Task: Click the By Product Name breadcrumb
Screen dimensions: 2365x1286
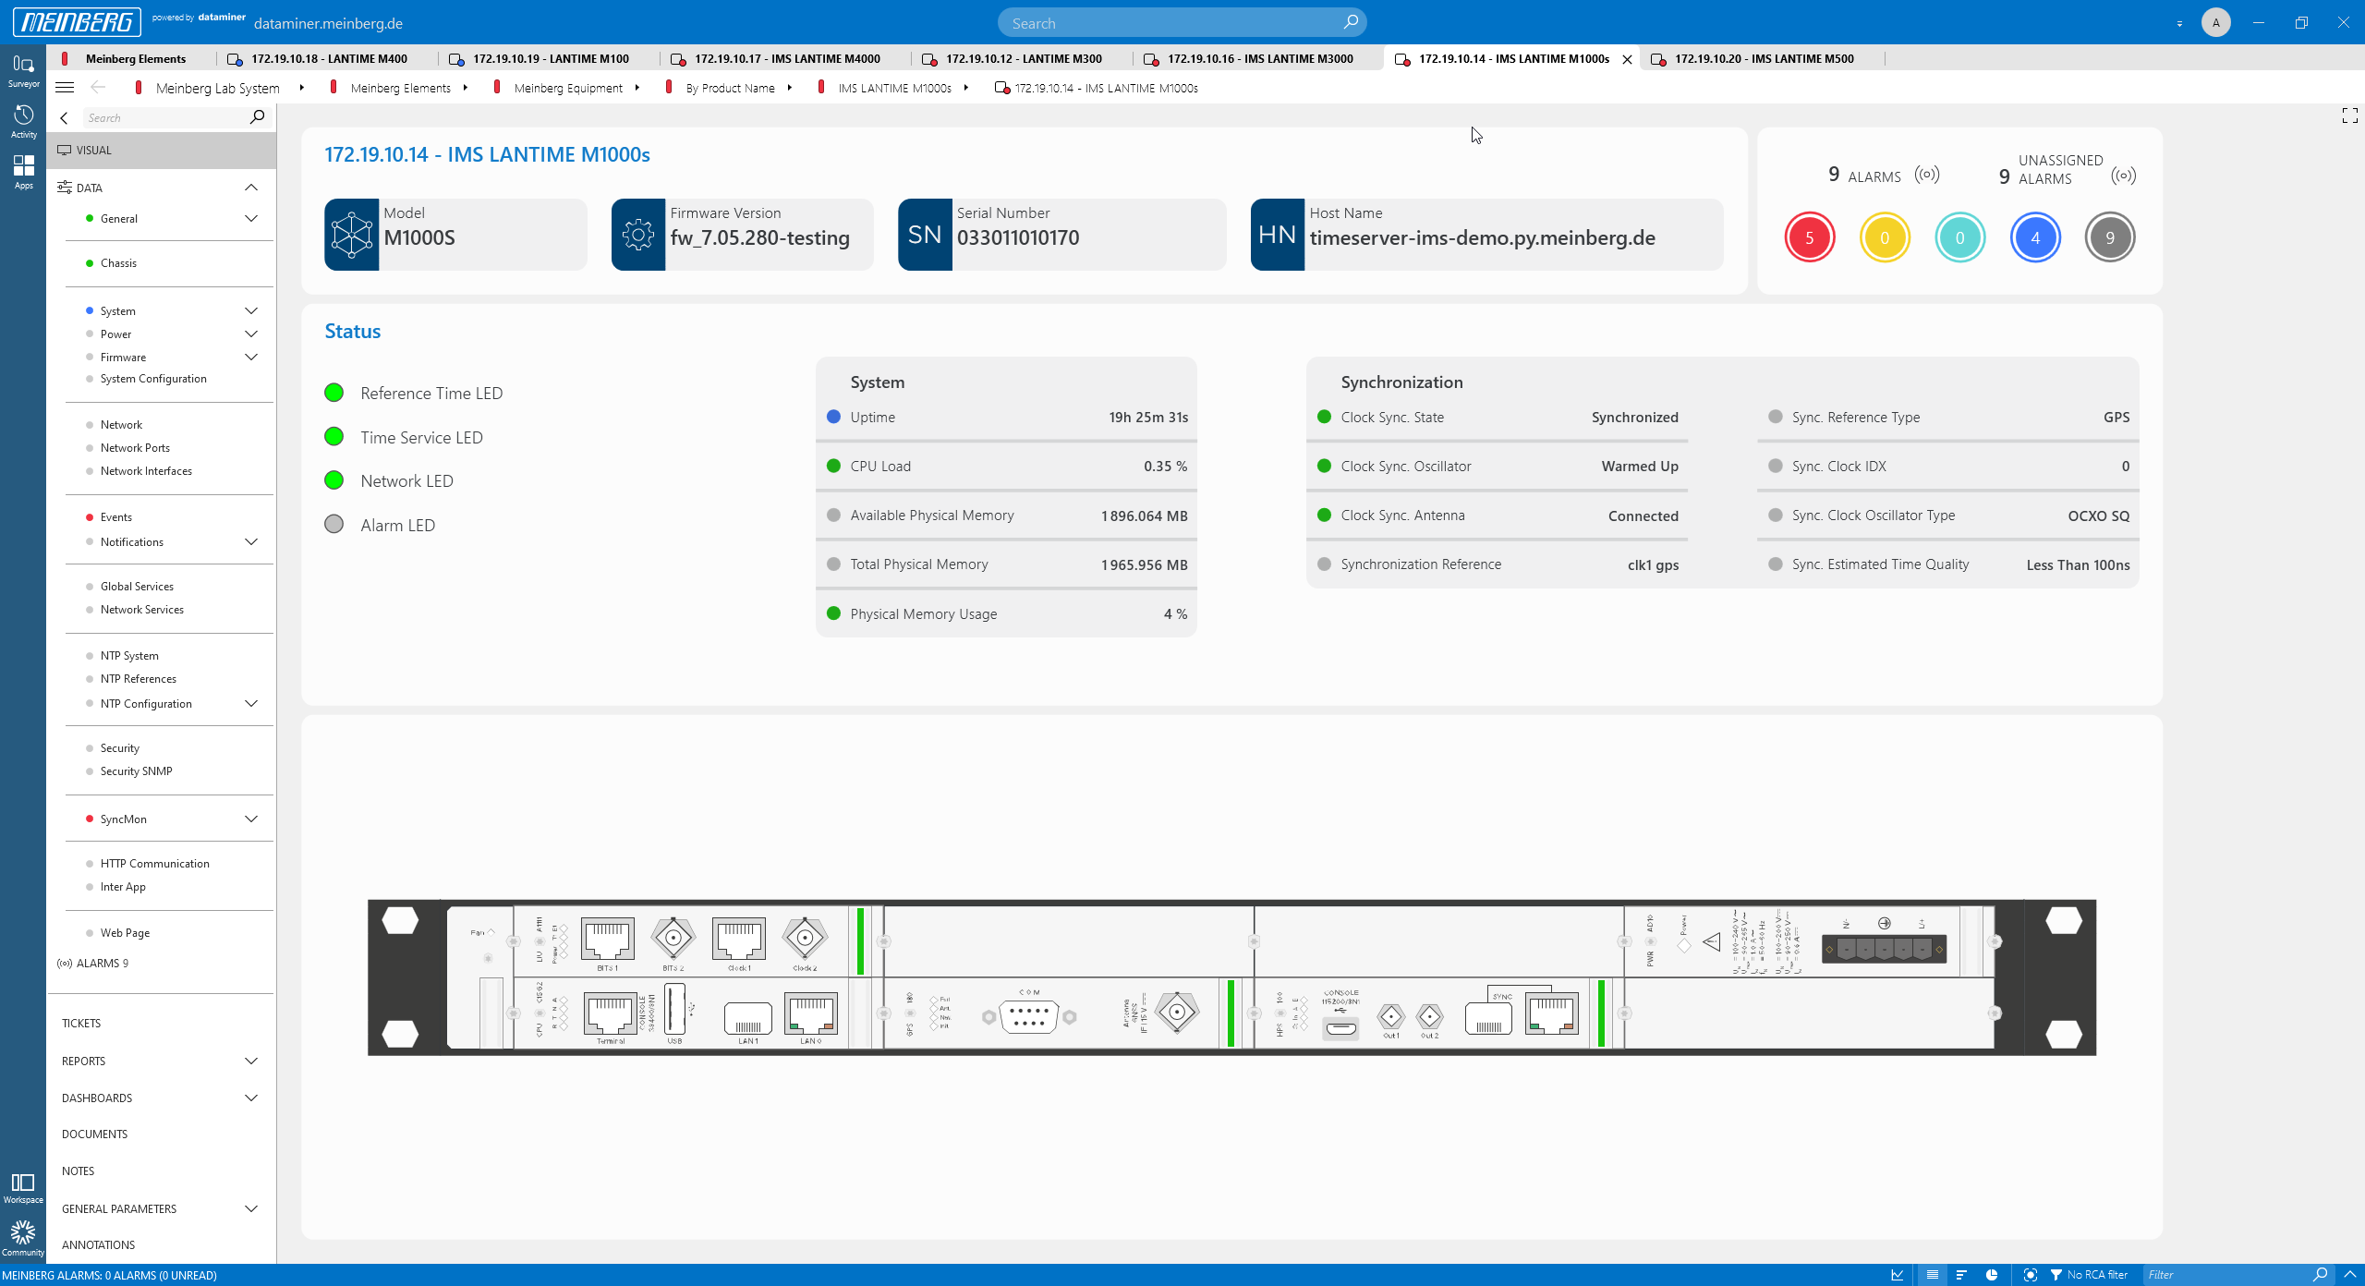Action: pyautogui.click(x=730, y=88)
